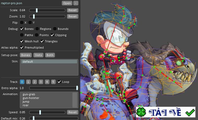Click the Open file button
The image size is (198, 120).
click(67, 3)
